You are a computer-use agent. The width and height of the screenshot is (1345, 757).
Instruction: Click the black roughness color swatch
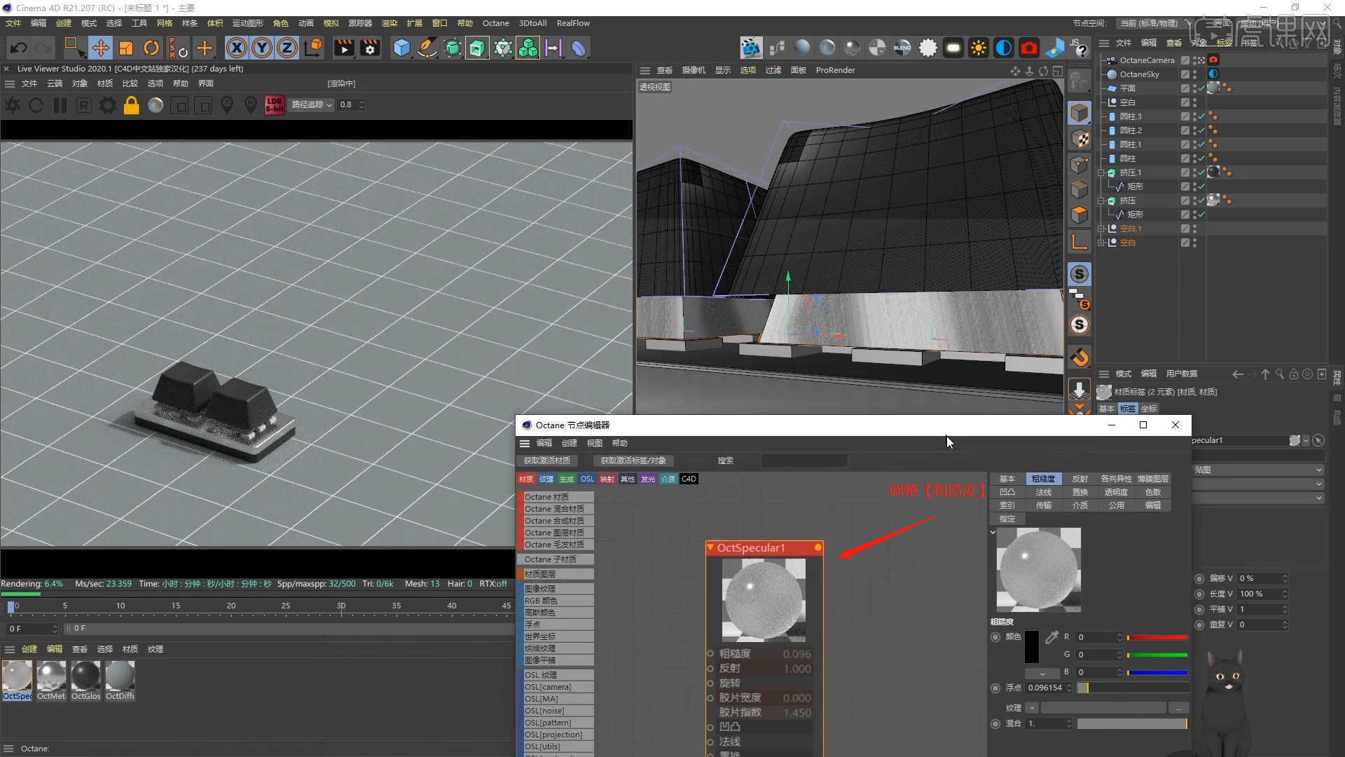[x=1032, y=647]
